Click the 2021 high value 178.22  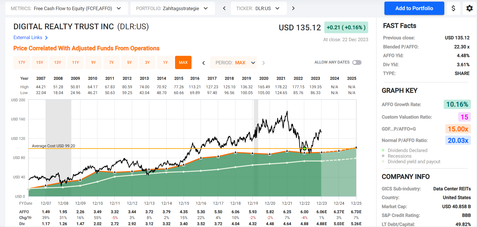(x=281, y=87)
